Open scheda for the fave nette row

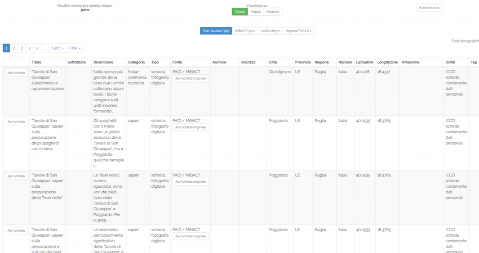pos(16,176)
